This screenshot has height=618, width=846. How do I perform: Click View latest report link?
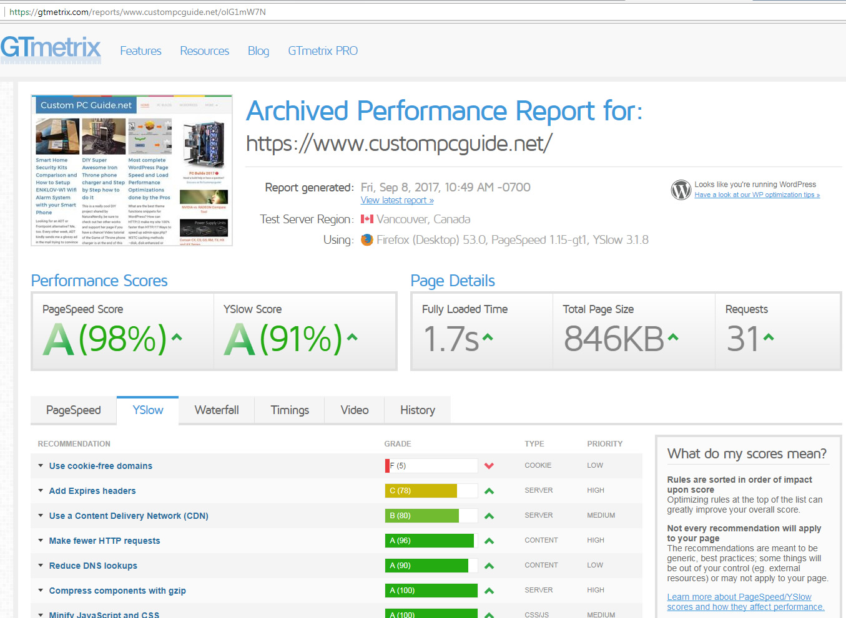397,200
